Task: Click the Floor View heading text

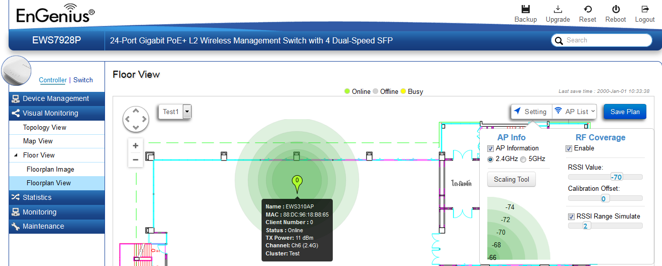Action: 136,75
